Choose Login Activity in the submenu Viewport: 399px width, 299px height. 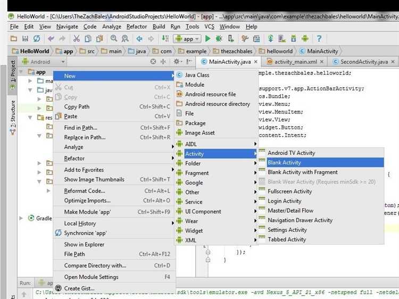click(x=284, y=201)
